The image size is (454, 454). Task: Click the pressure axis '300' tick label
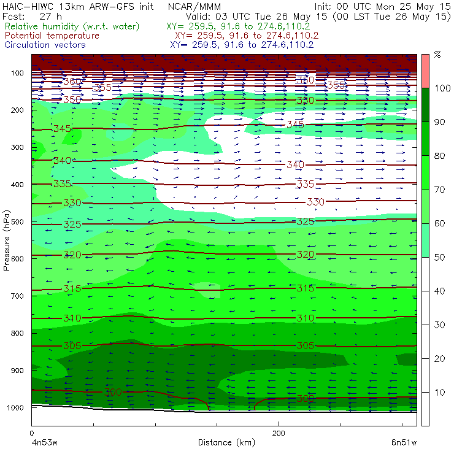pyautogui.click(x=17, y=147)
